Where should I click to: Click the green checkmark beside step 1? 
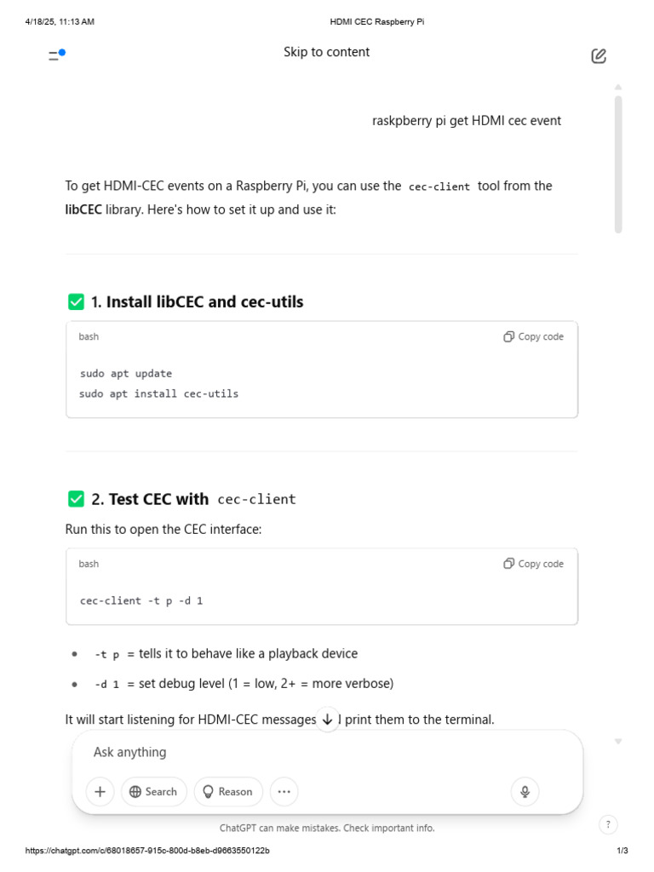pyautogui.click(x=76, y=301)
